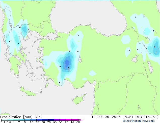Click the island of Crete on the map
This screenshot has height=123, width=160.
(28, 92)
